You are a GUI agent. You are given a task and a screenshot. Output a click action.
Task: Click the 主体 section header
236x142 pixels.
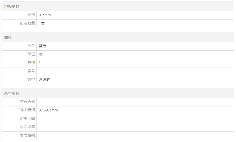point(8,37)
